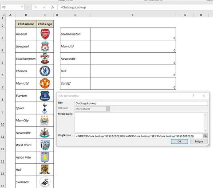213x188 pixels.
Task: Select cell F7 next to Cardiff
Action: click(x=133, y=83)
